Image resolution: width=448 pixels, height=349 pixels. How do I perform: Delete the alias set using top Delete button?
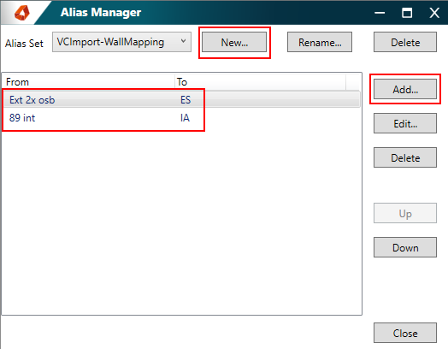405,42
